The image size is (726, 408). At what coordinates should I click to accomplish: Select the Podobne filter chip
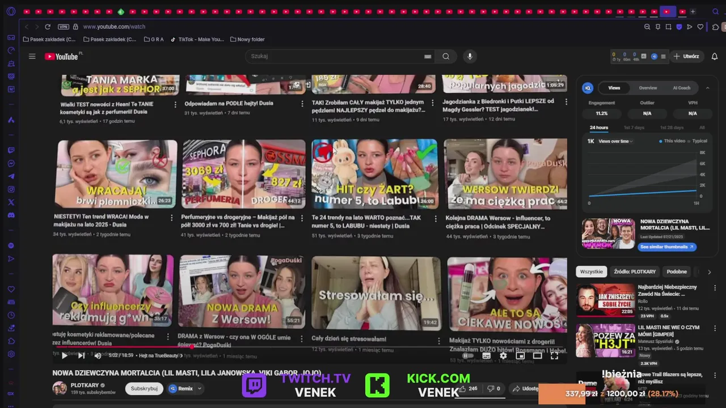point(677,271)
